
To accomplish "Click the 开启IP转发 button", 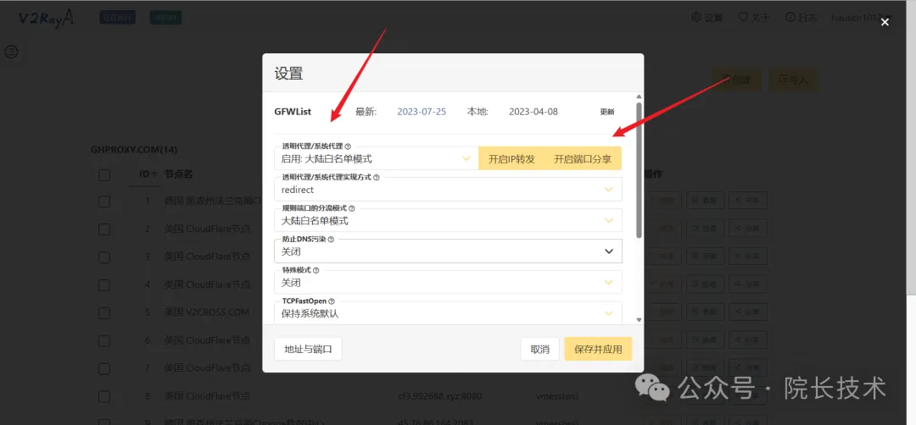I will [511, 158].
